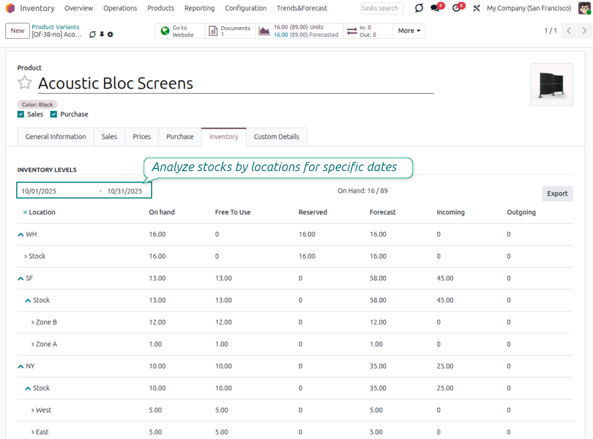Toggle the Purchase checkbox
This screenshot has height=439, width=593.
(54, 114)
